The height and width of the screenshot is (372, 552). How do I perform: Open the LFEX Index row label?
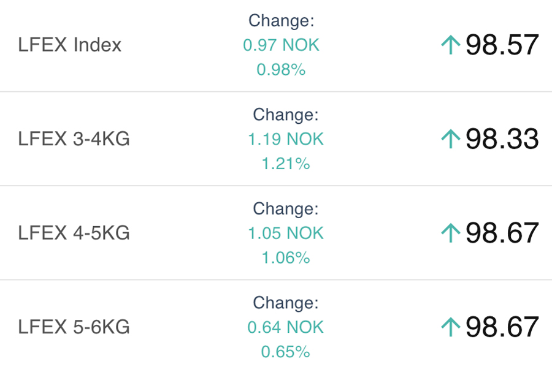pyautogui.click(x=70, y=45)
